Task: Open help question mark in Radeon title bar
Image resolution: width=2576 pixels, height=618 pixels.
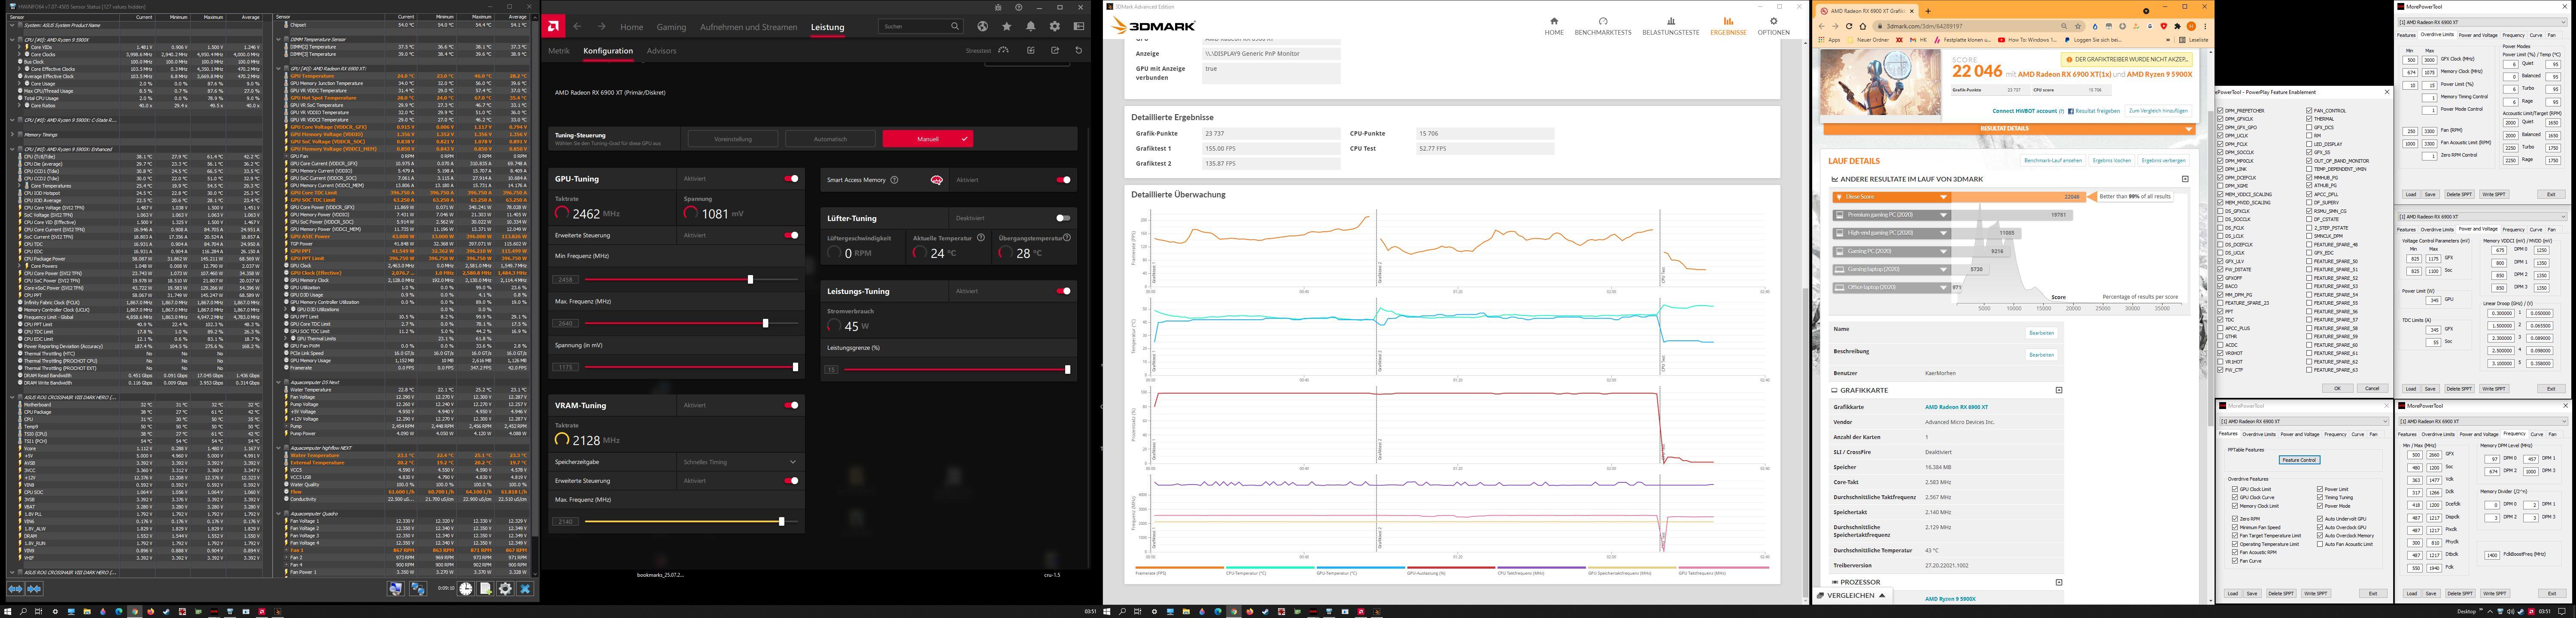Action: (x=1019, y=7)
